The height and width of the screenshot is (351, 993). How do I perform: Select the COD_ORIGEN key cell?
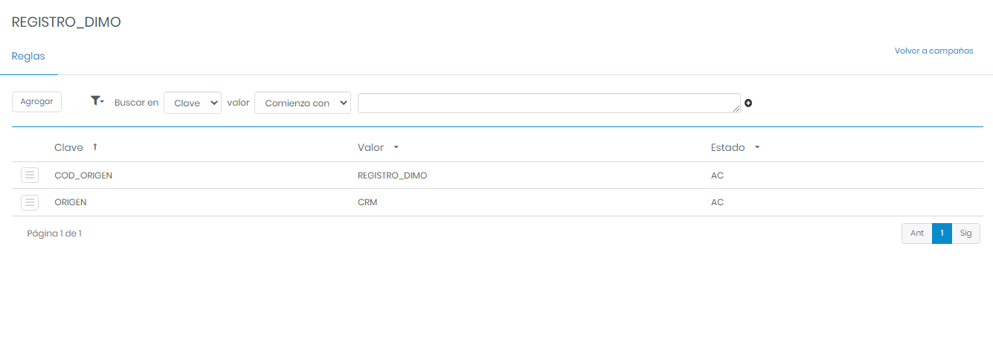(83, 175)
